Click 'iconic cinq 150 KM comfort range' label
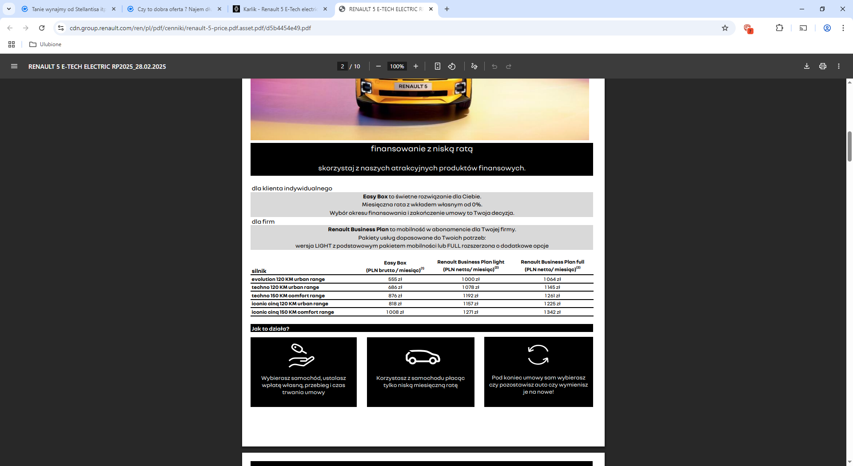The width and height of the screenshot is (853, 466). (293, 312)
